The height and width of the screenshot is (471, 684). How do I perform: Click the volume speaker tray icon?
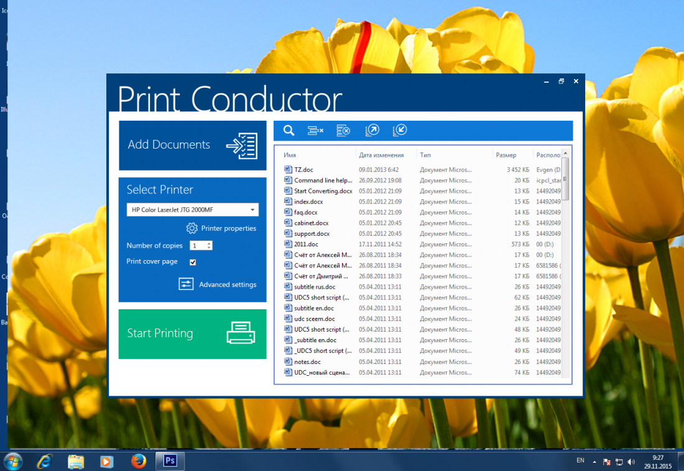[631, 462]
